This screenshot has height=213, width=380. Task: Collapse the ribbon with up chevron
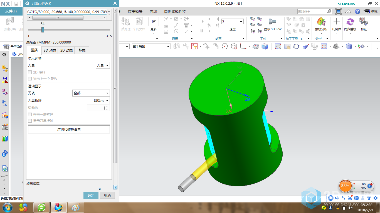point(348,11)
